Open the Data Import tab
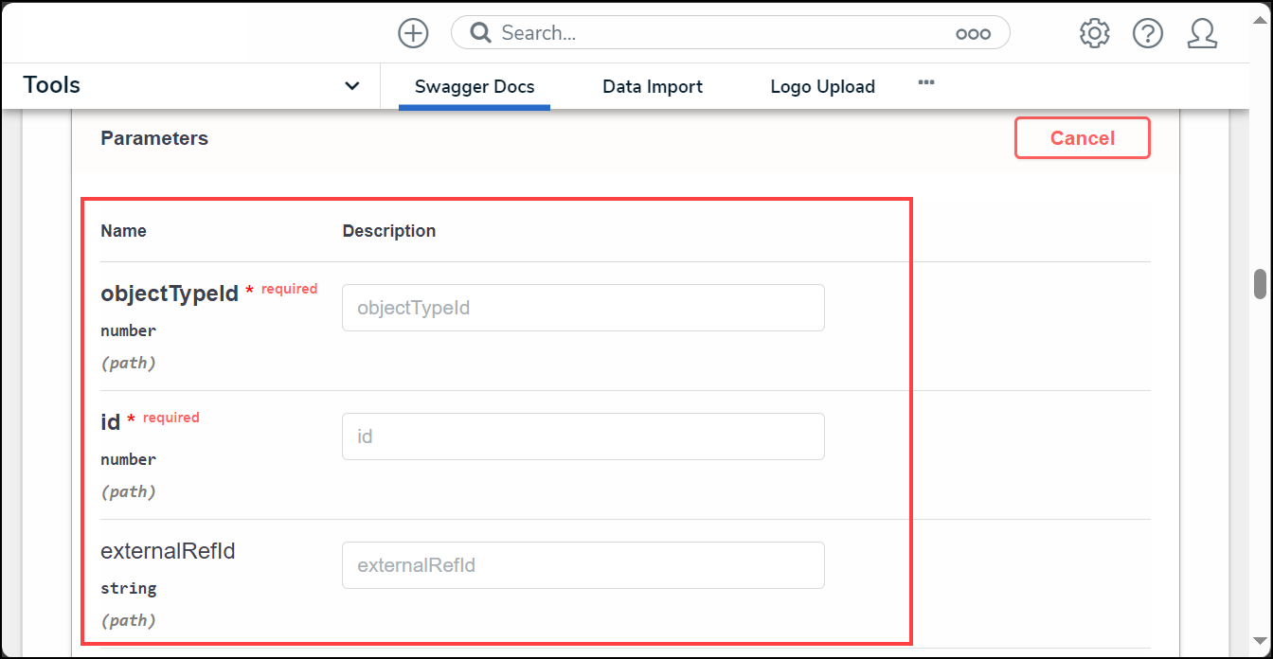Image resolution: width=1273 pixels, height=659 pixels. (x=653, y=87)
